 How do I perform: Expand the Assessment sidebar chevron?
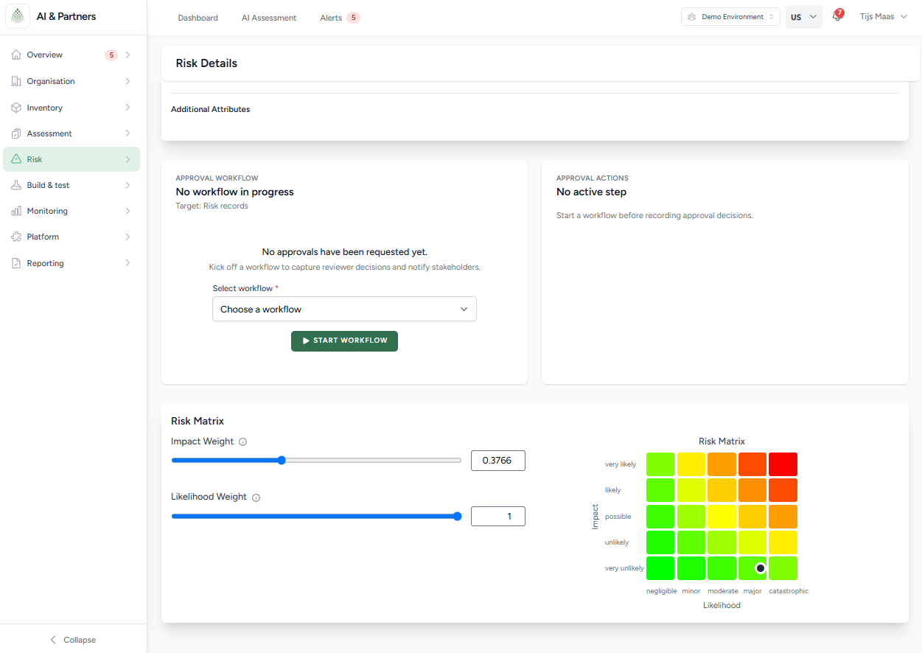coord(128,133)
